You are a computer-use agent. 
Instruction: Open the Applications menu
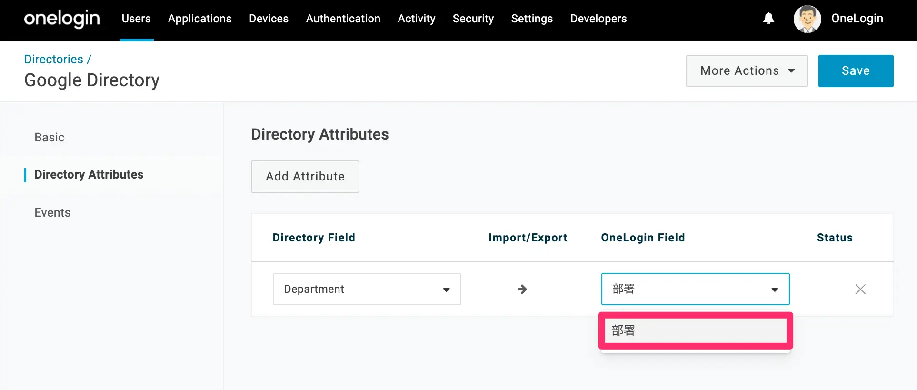(199, 19)
